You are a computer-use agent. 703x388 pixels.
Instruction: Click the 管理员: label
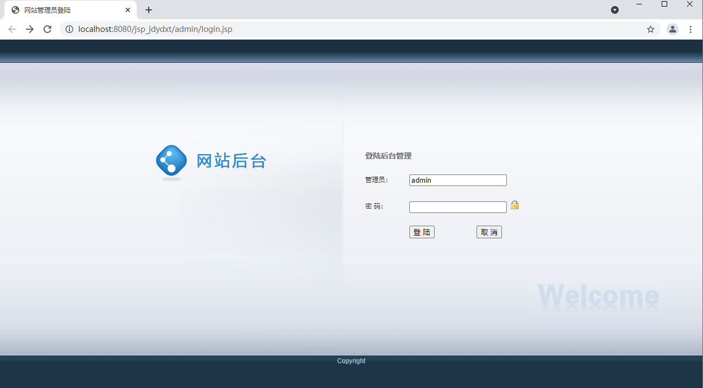click(x=376, y=180)
